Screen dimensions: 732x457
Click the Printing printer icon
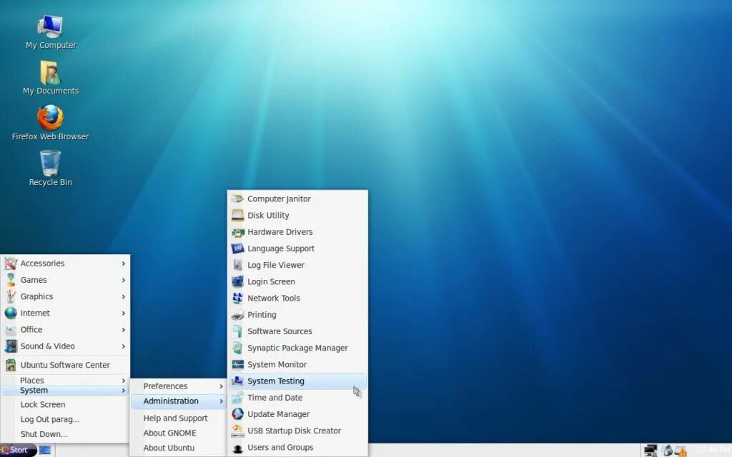237,315
